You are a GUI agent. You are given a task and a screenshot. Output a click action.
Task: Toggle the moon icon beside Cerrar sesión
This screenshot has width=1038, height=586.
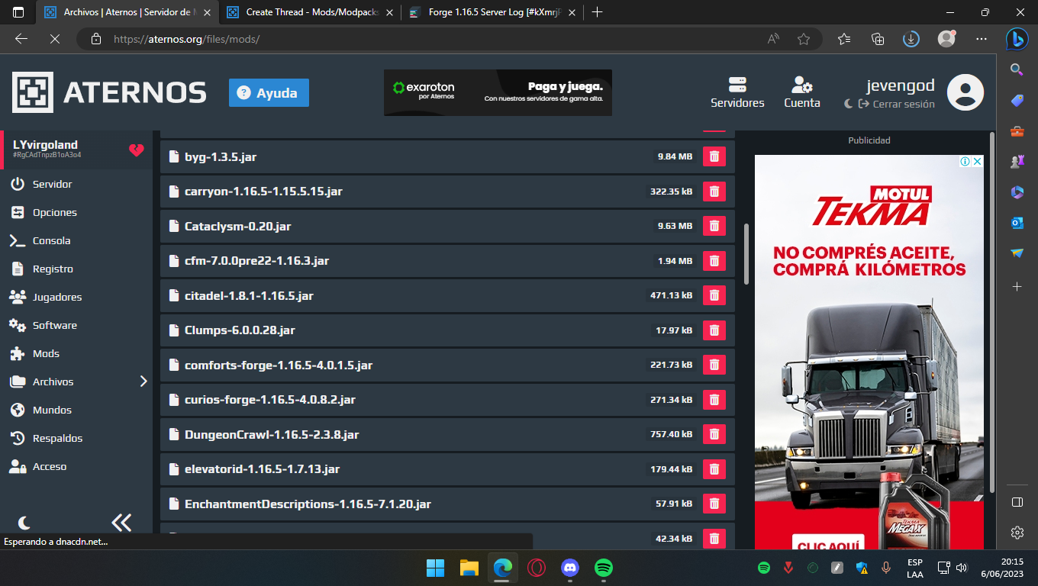(849, 104)
